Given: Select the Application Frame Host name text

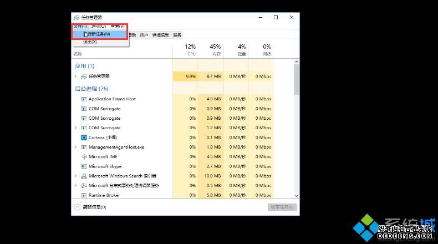Looking at the screenshot, I should click(x=113, y=99).
